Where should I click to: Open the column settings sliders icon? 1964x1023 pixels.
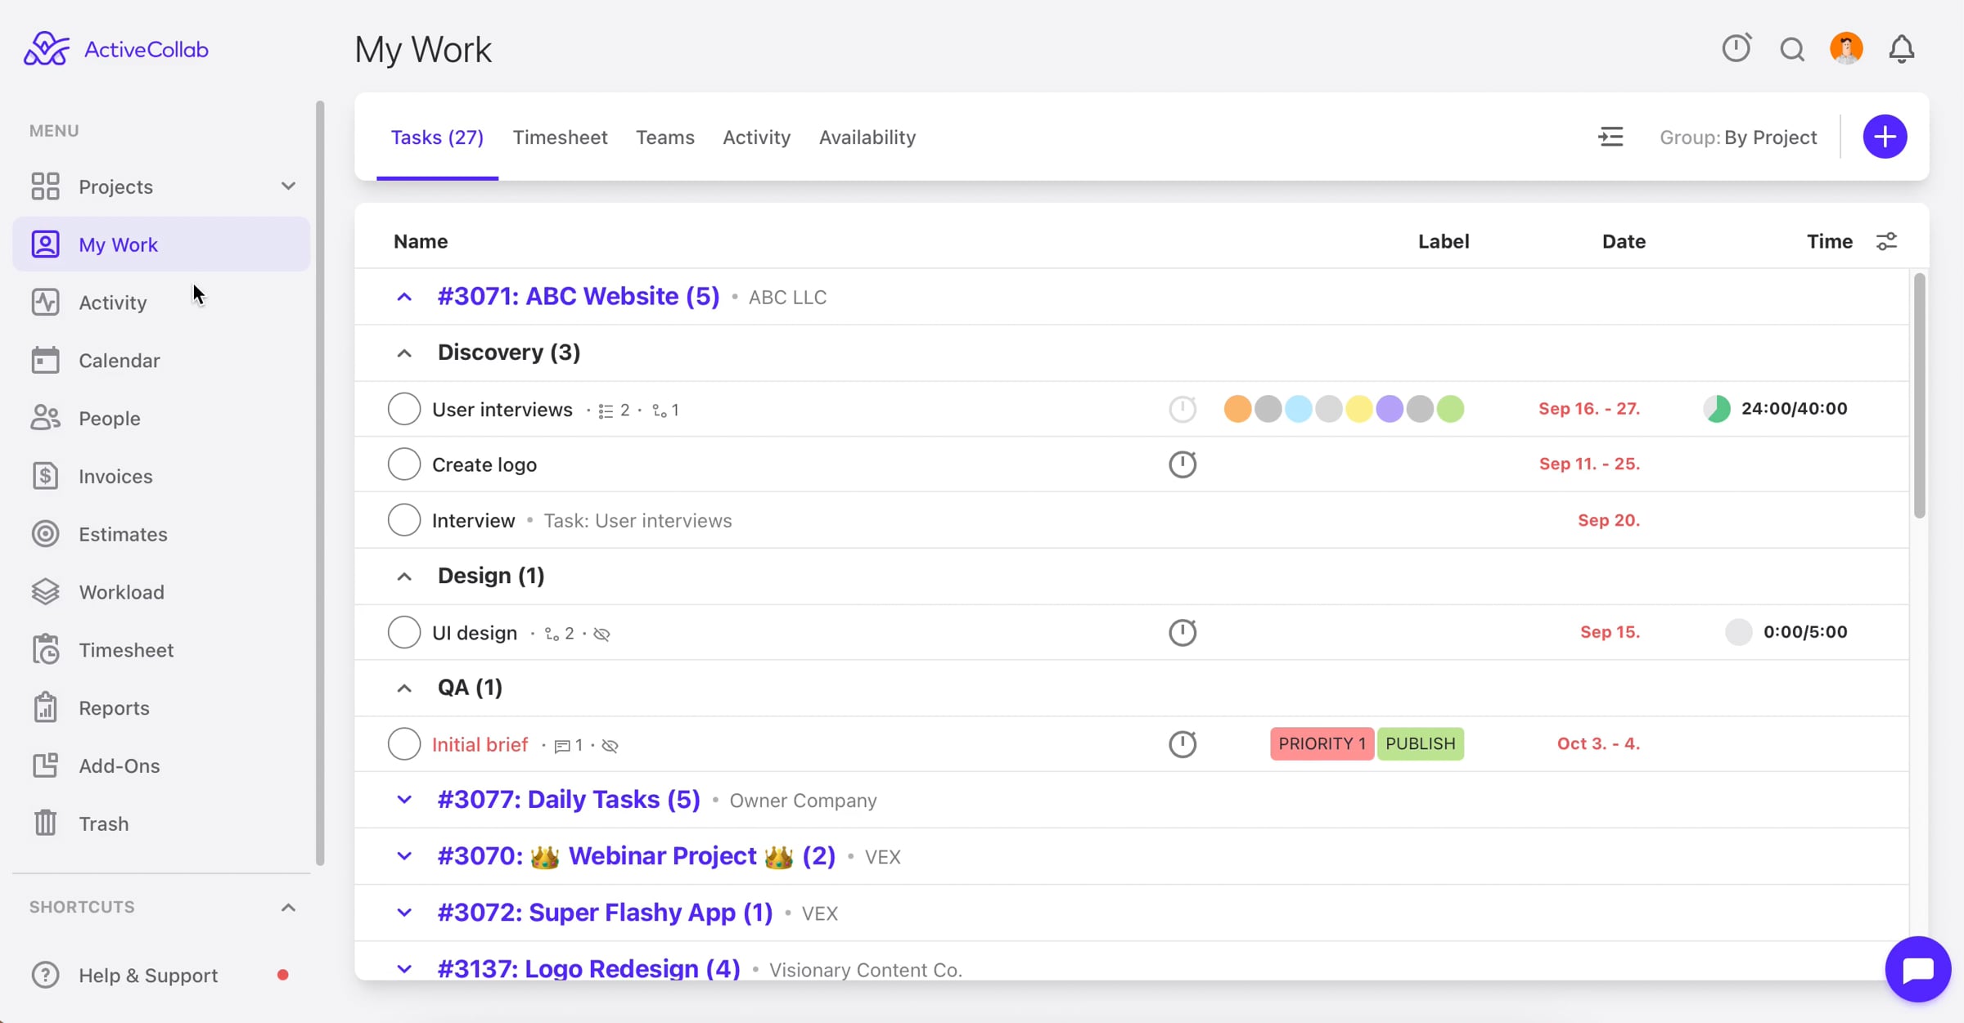coord(1886,241)
